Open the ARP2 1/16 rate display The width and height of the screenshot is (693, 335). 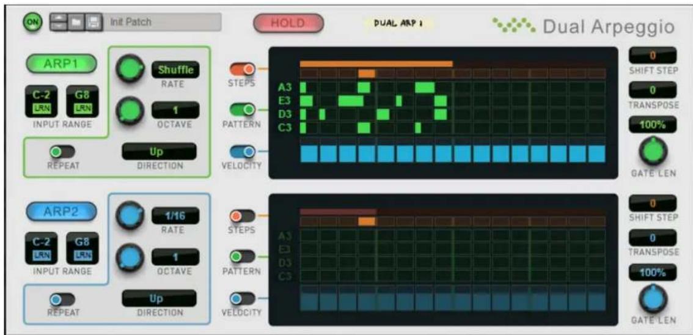[176, 216]
